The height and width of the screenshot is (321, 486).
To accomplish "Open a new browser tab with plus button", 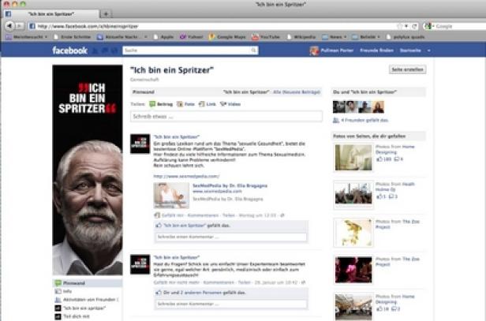I will pyautogui.click(x=106, y=14).
